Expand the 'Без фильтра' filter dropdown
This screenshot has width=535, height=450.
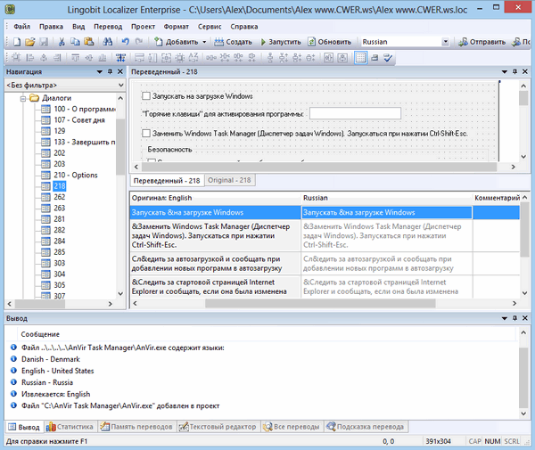click(119, 85)
